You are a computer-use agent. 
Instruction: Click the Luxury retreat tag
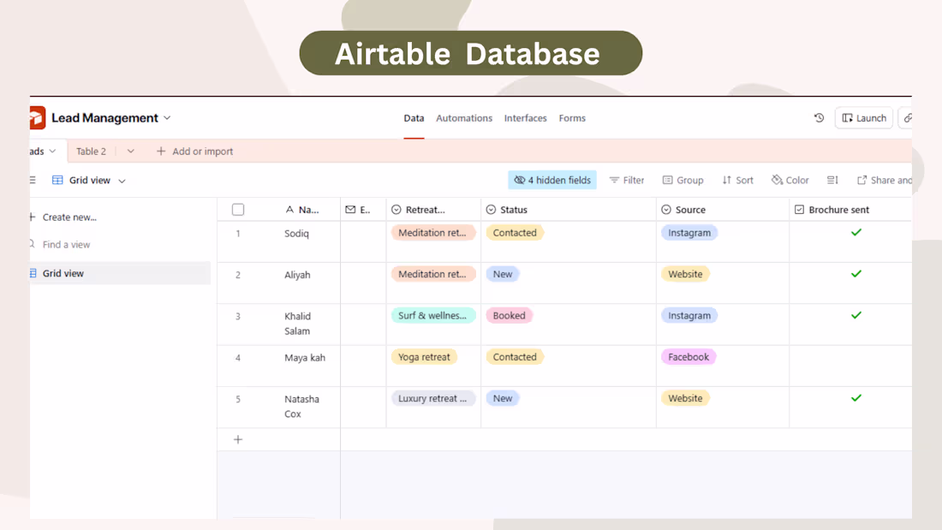click(x=433, y=398)
